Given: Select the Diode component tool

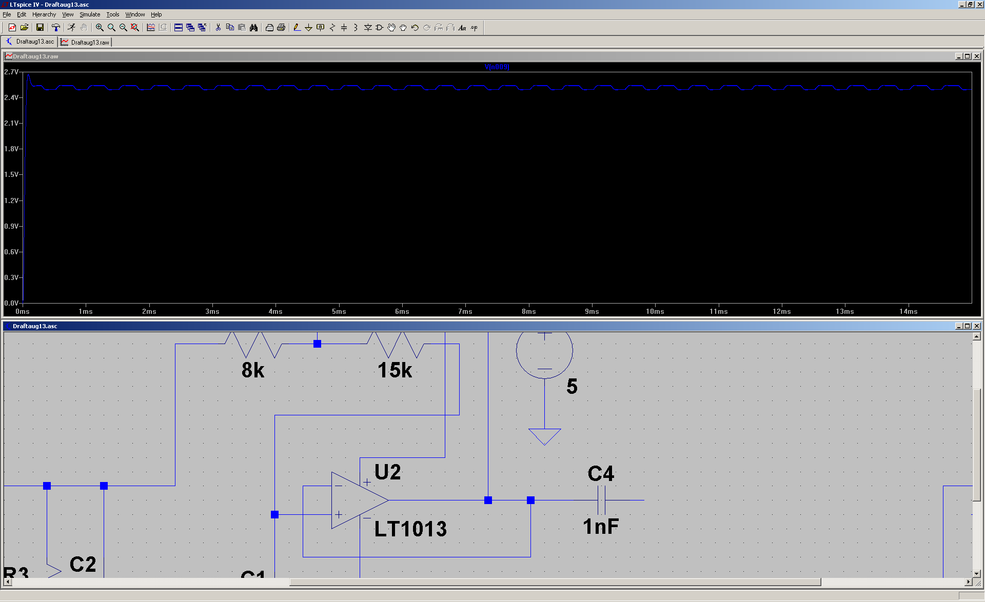Looking at the screenshot, I should click(368, 28).
